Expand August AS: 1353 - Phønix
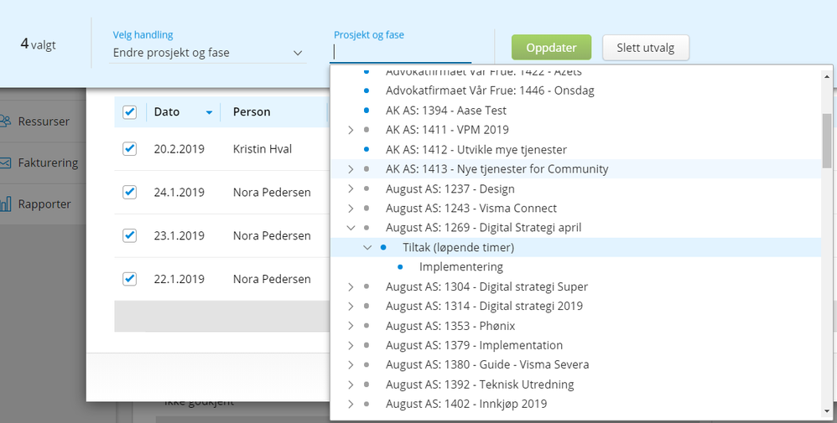This screenshot has height=423, width=837. [x=351, y=326]
